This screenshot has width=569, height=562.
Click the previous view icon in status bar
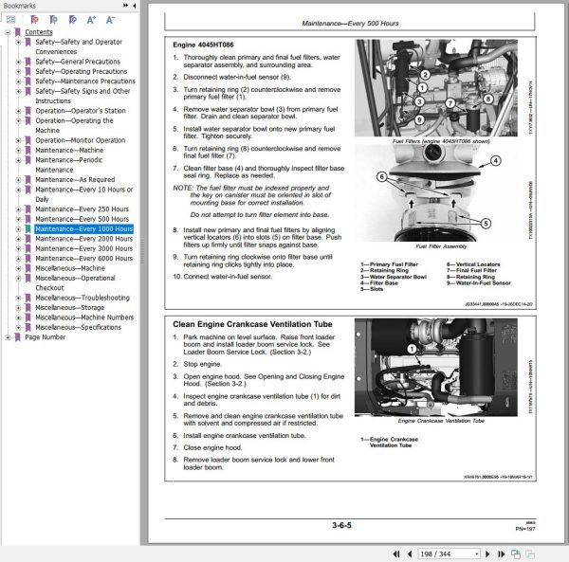point(516,553)
